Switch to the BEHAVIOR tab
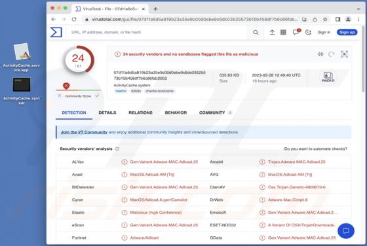This screenshot has width=367, height=246. [176, 113]
